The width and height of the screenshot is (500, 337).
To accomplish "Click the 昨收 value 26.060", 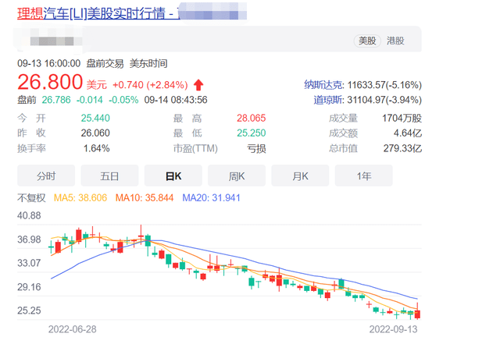I will click(95, 133).
